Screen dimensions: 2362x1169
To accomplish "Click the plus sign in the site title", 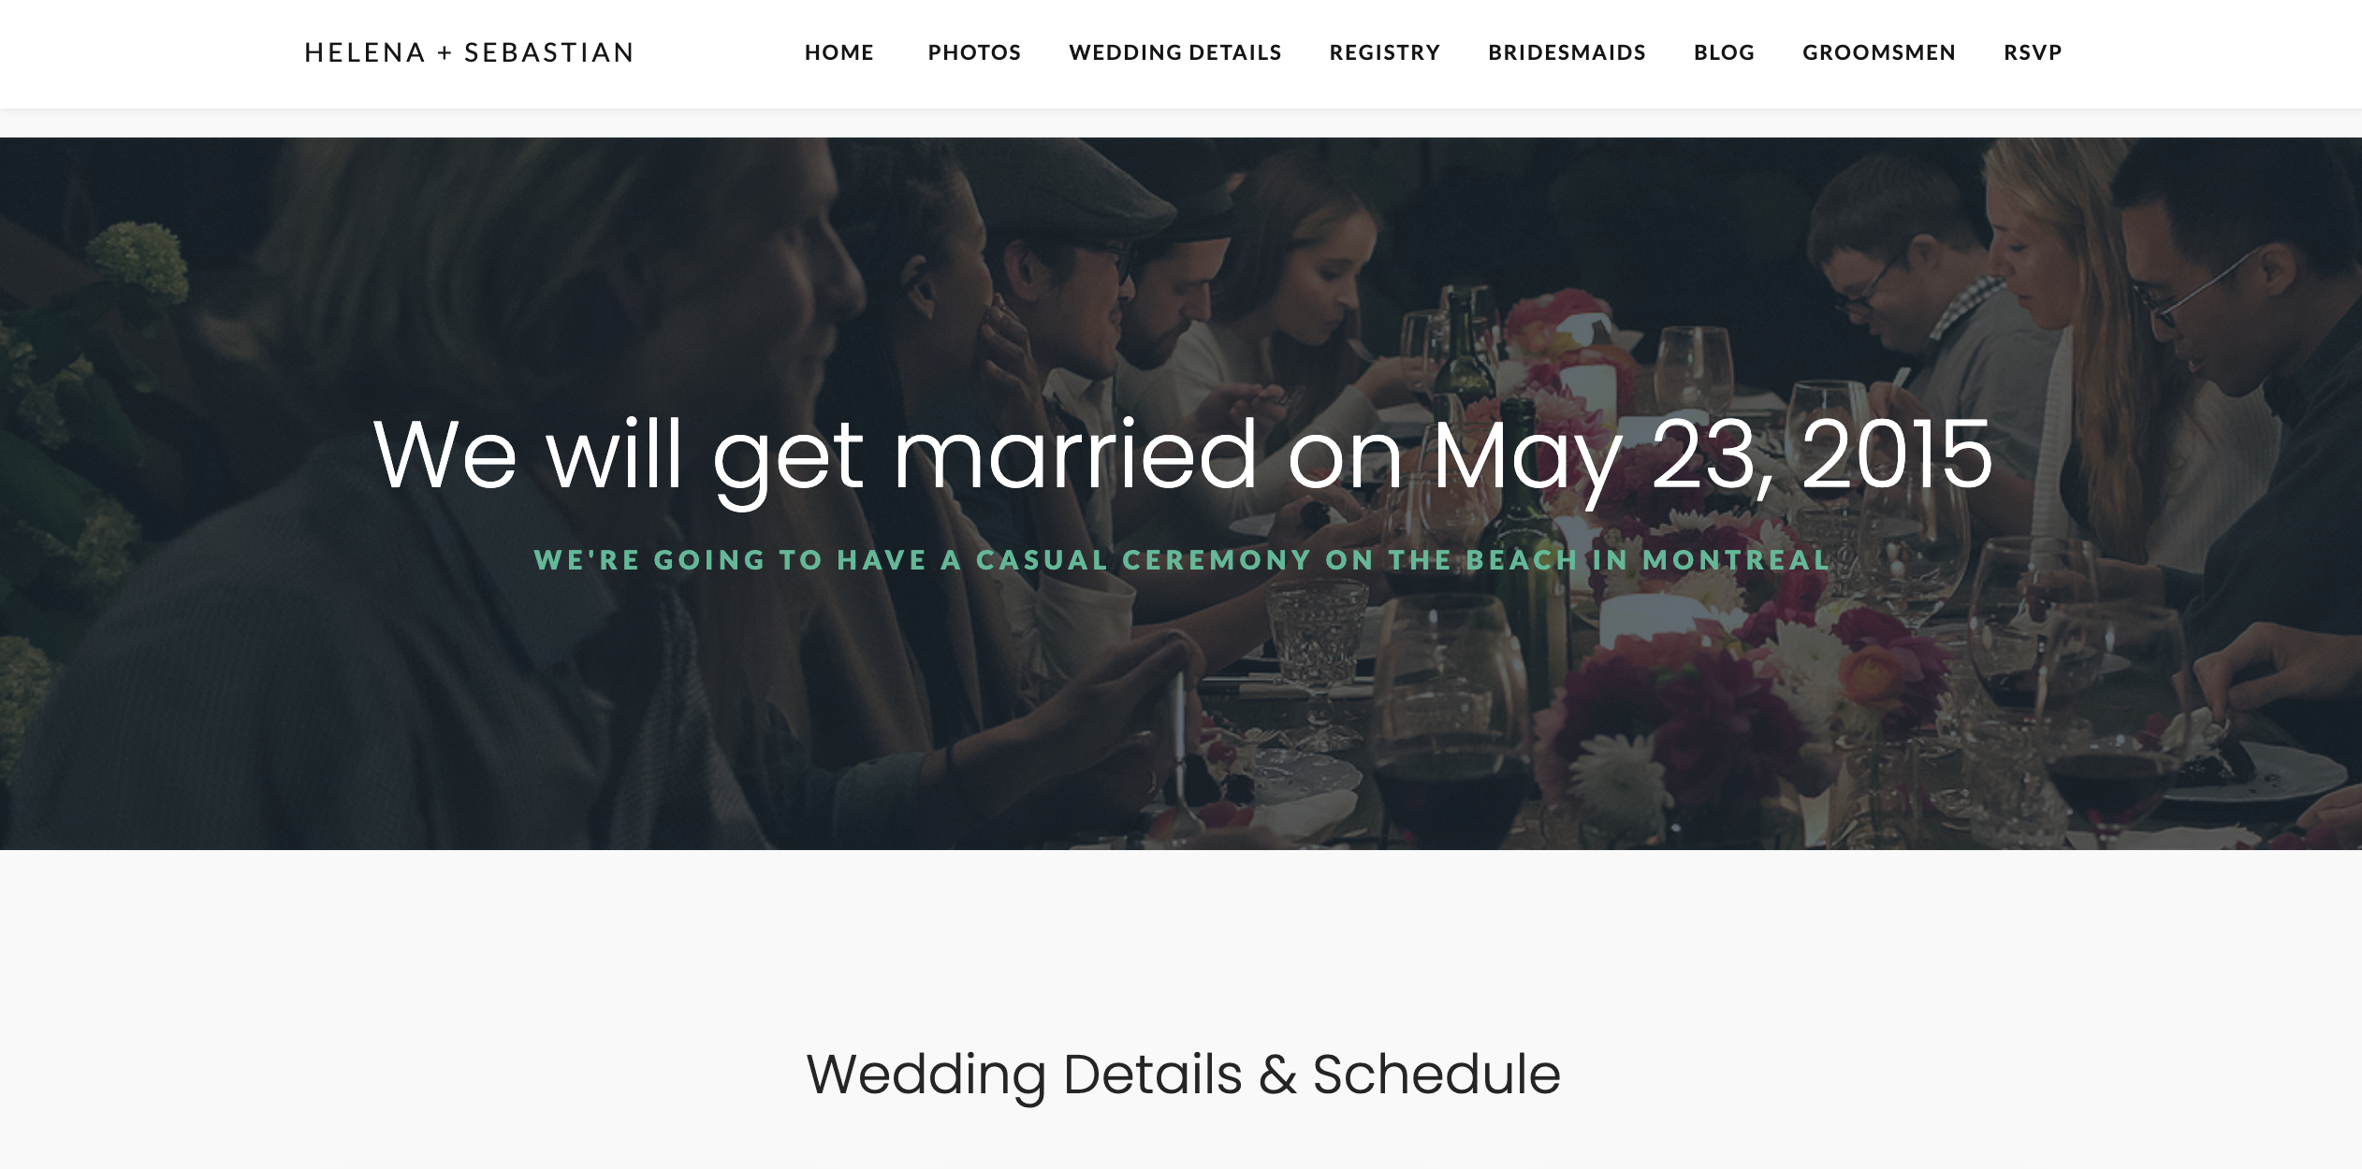I will click(x=445, y=54).
